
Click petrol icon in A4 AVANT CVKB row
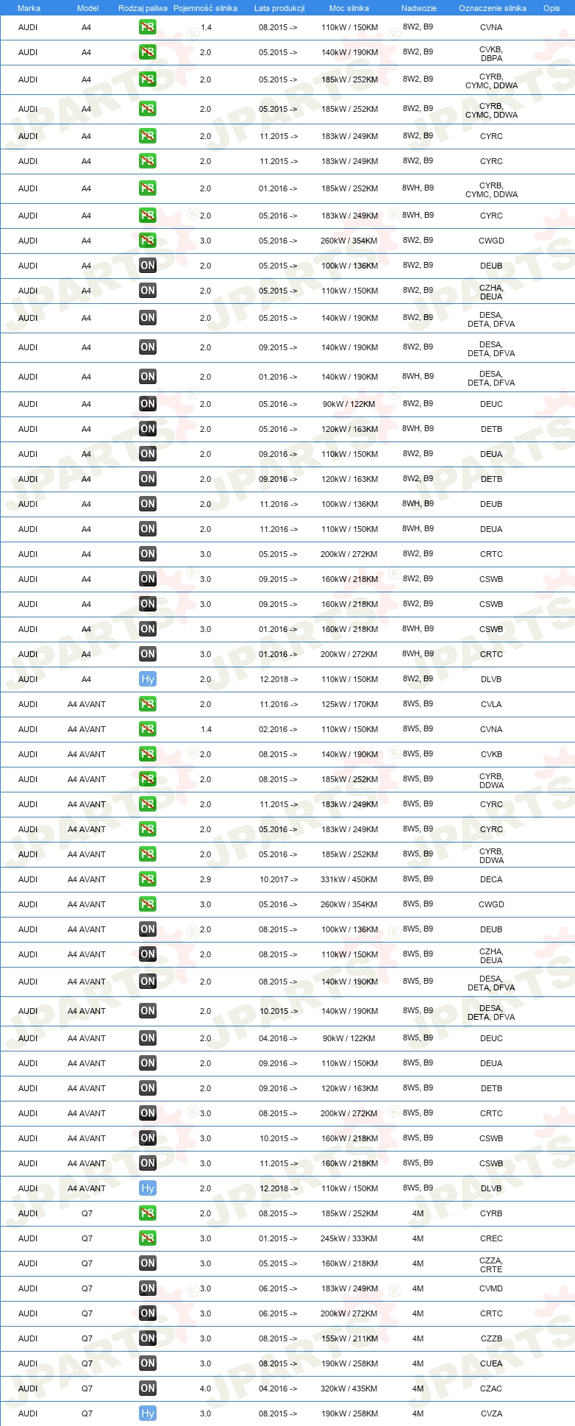tap(148, 754)
